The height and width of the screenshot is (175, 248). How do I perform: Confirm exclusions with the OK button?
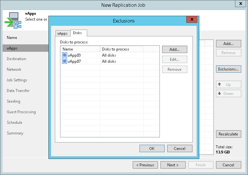pos(152,148)
